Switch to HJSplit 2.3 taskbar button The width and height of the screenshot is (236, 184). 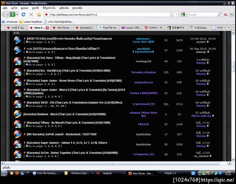point(173,173)
